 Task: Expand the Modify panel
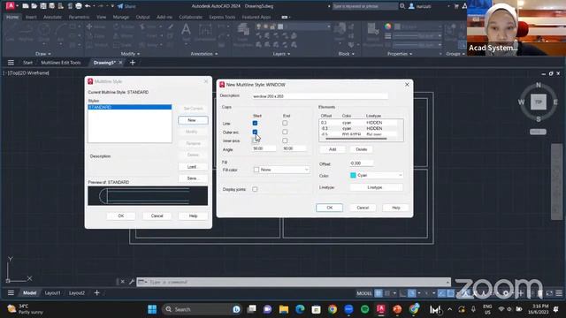tap(130, 54)
